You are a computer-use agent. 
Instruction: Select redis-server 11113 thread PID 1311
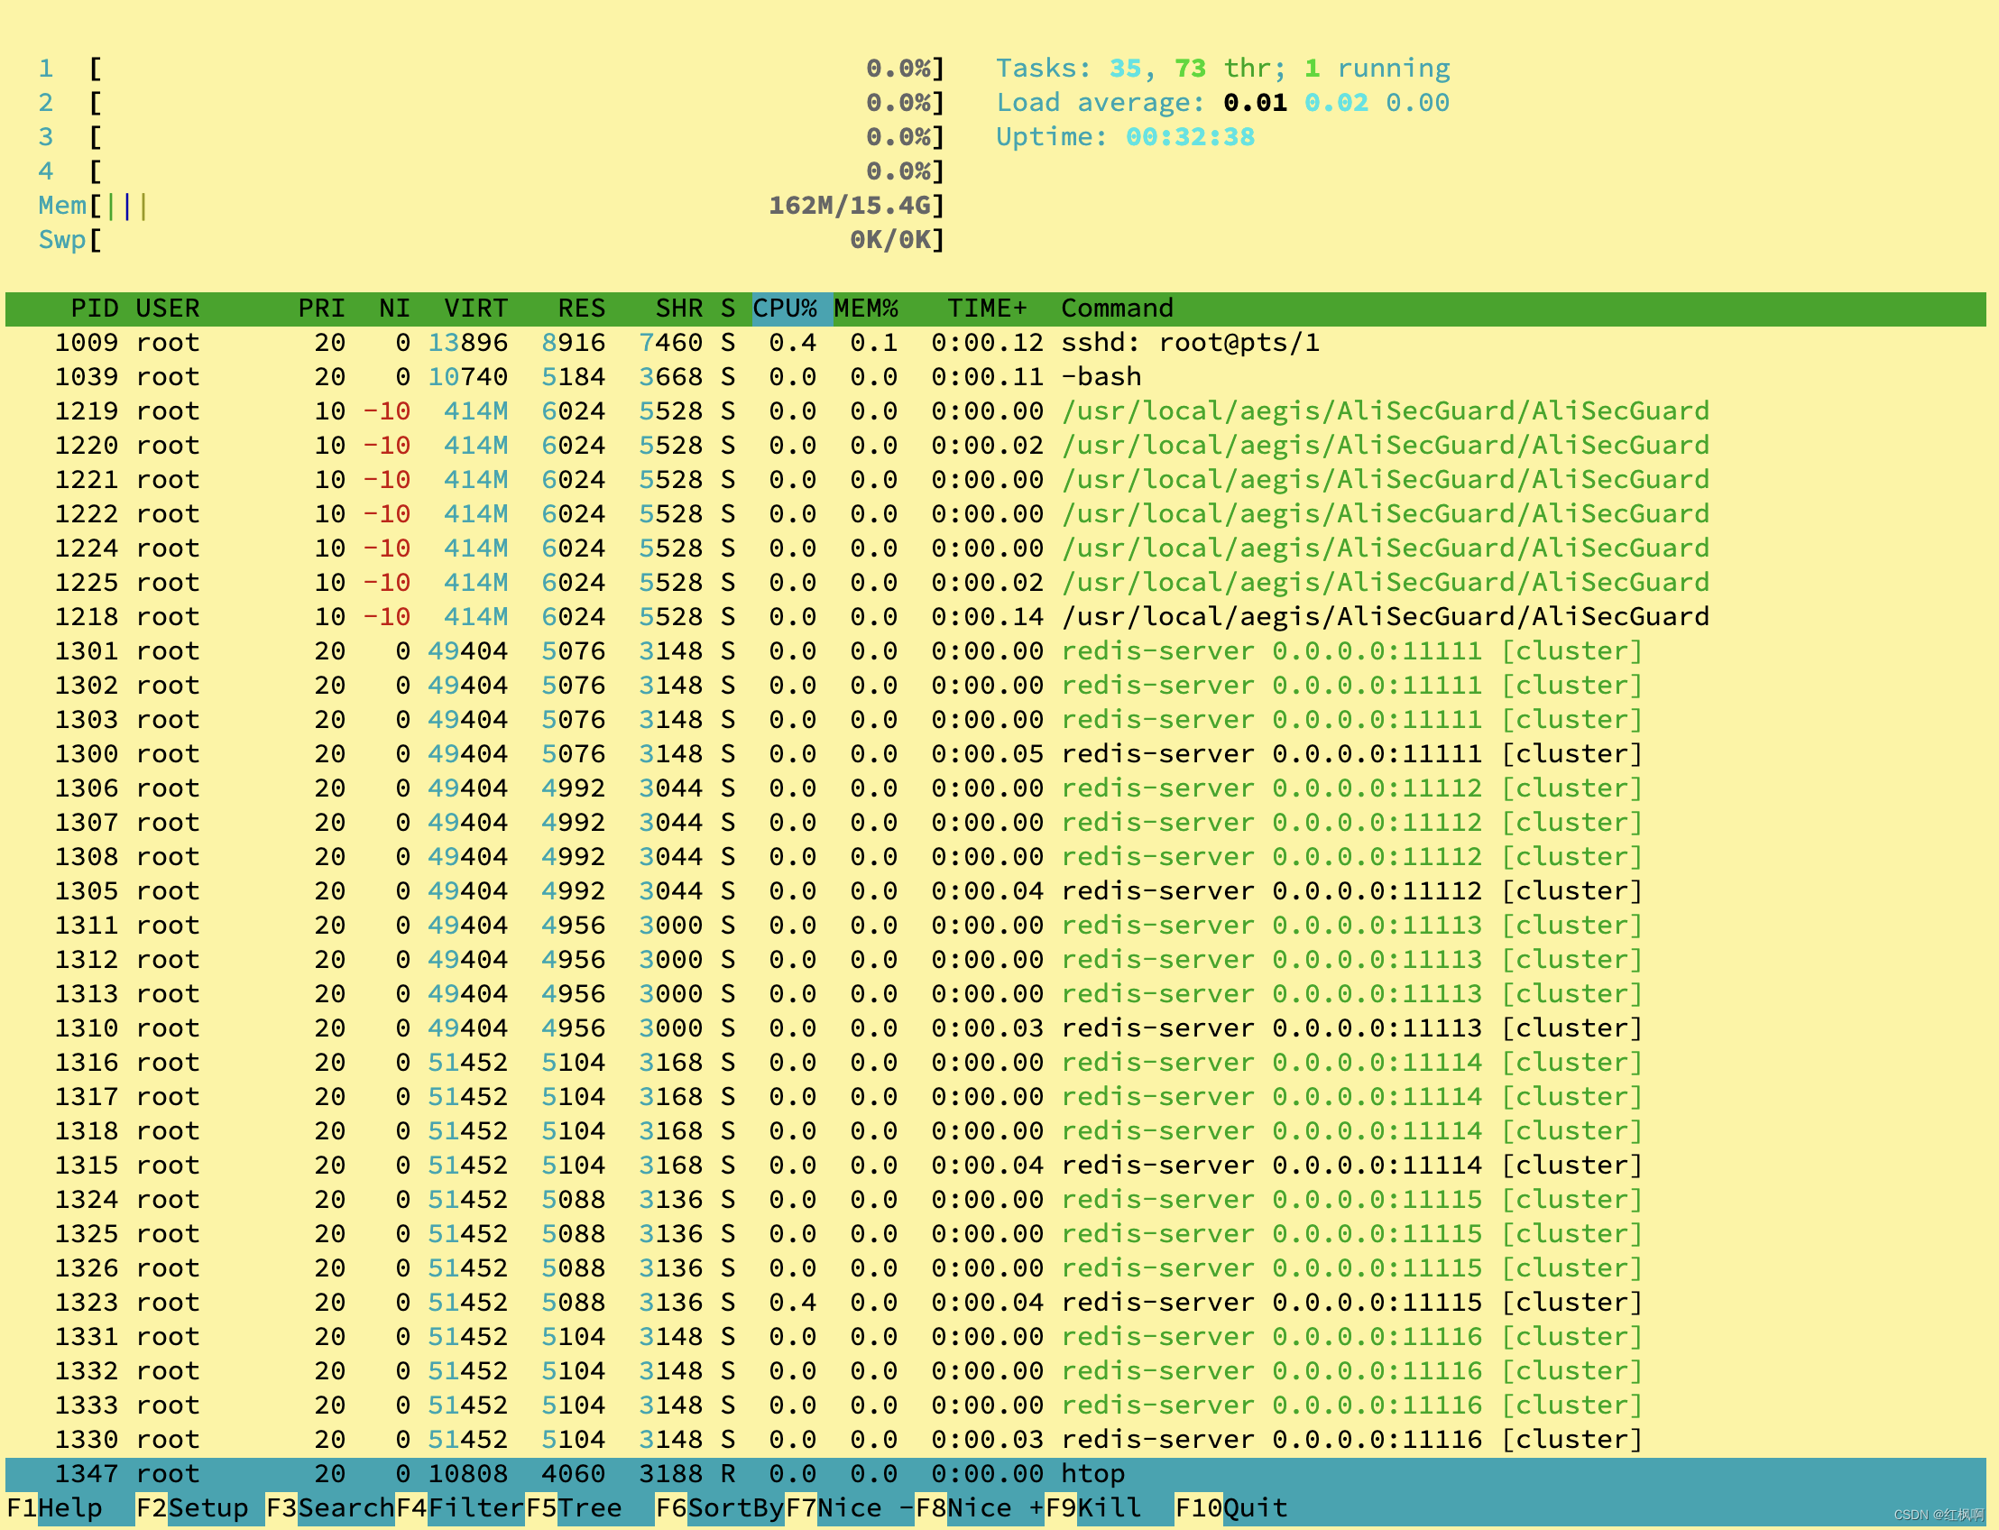tap(995, 926)
